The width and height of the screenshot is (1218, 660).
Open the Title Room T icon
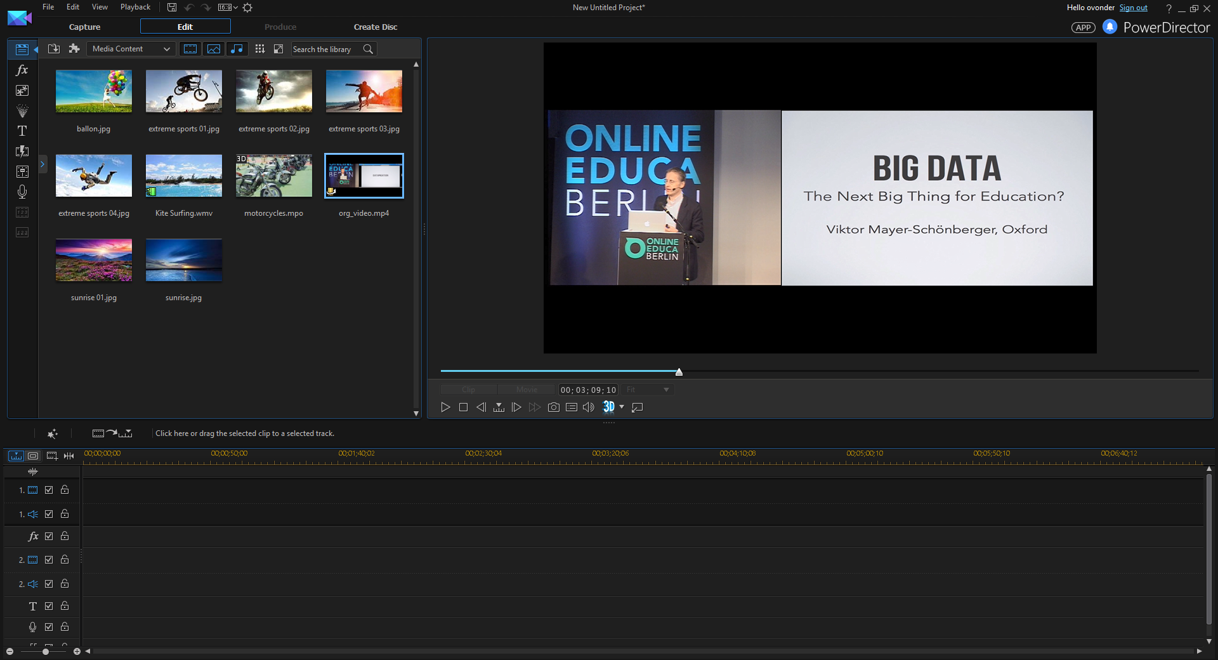(x=22, y=131)
